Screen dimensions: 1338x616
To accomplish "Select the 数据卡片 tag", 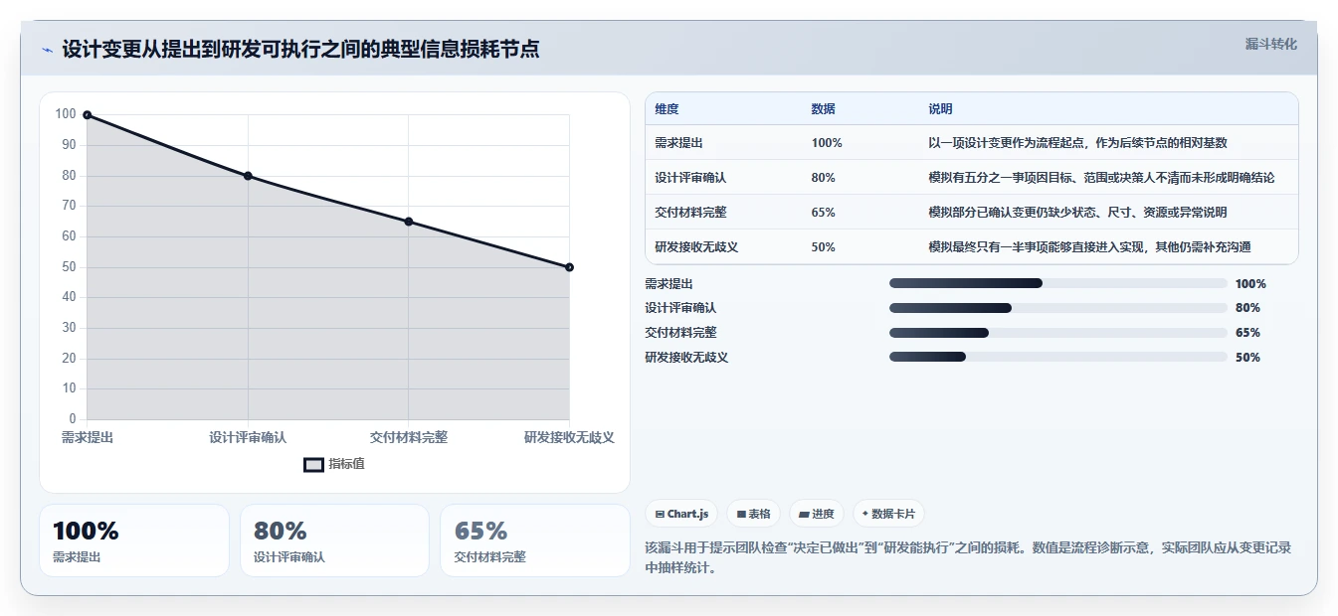I will click(x=888, y=514).
